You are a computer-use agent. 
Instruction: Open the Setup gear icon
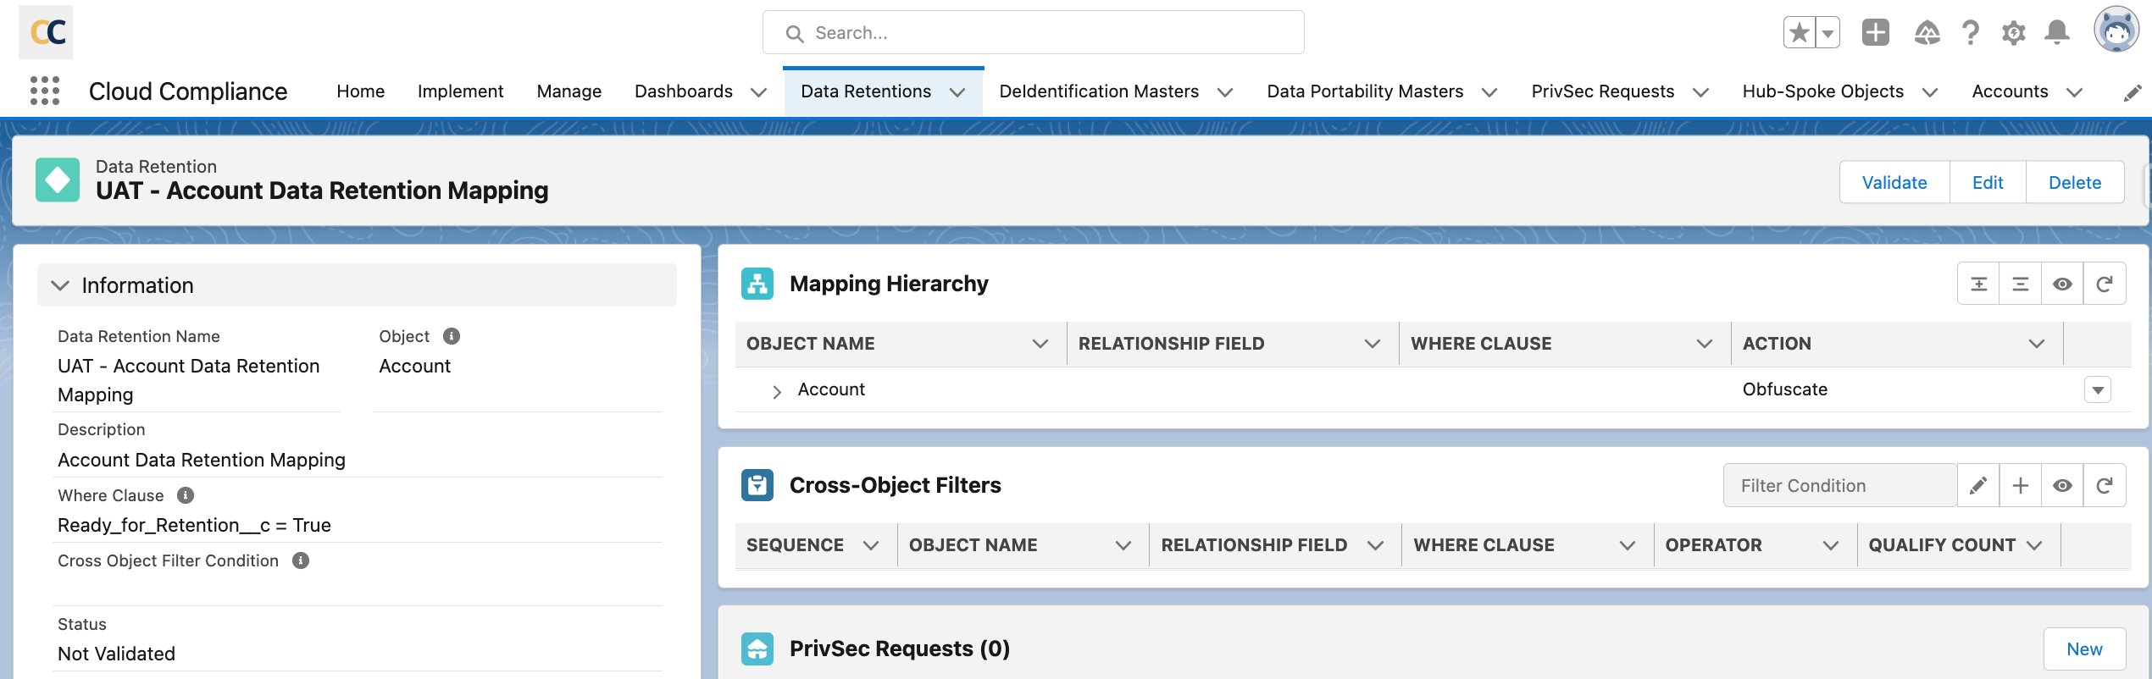tap(2013, 33)
